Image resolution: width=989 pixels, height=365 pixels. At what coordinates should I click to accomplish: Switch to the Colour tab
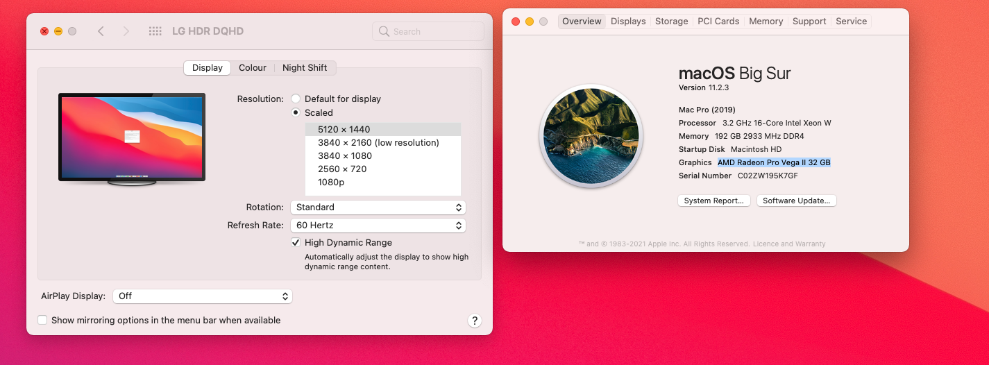point(253,67)
